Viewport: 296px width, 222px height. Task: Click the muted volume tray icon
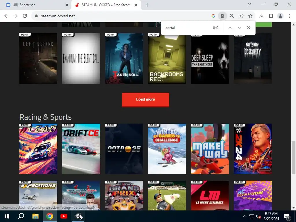258,217
